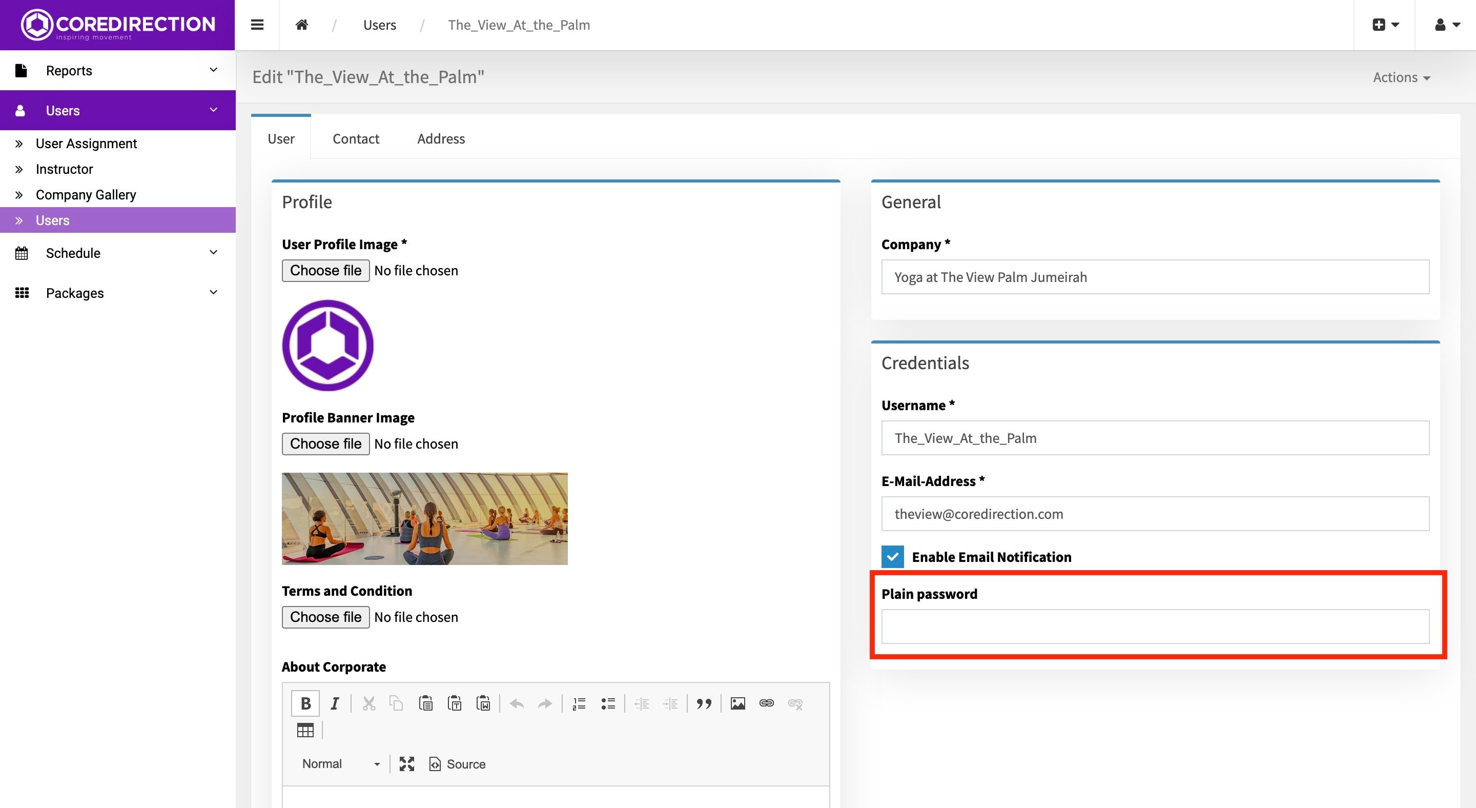Click the CoreDirection logo
The height and width of the screenshot is (808, 1476).
click(117, 25)
